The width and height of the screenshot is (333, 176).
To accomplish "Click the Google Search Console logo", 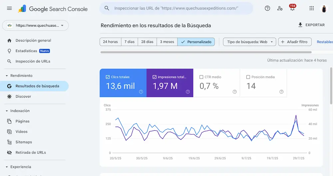I will (x=53, y=9).
